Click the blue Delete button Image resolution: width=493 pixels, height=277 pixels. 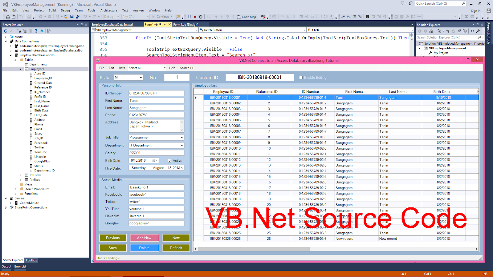[x=144, y=248]
